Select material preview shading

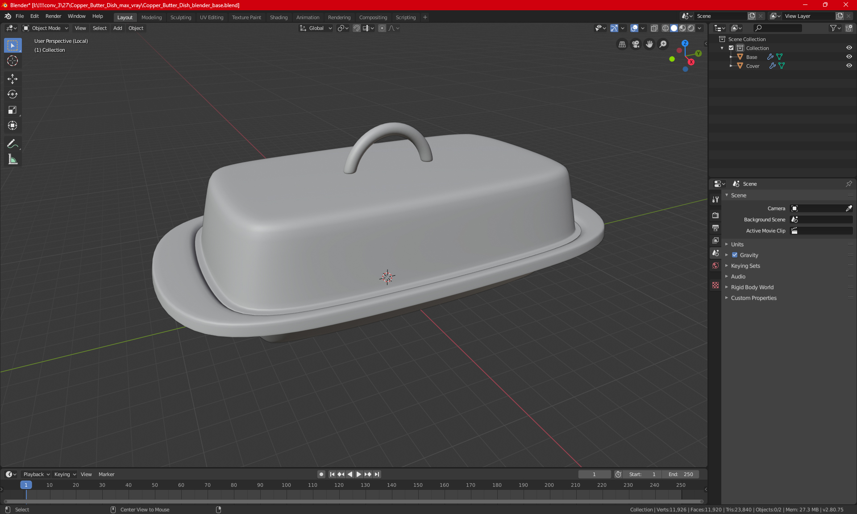(x=682, y=28)
